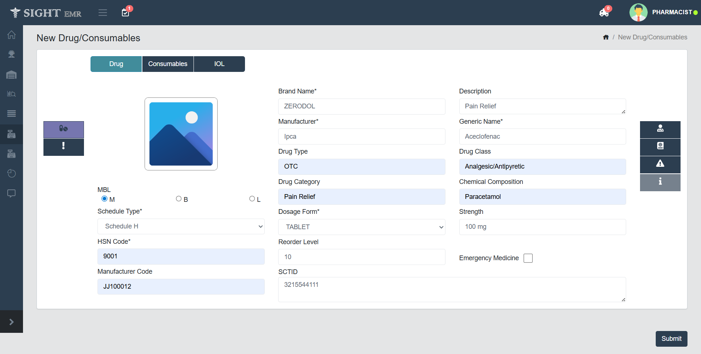Click the hamburger menu icon in the header

103,13
